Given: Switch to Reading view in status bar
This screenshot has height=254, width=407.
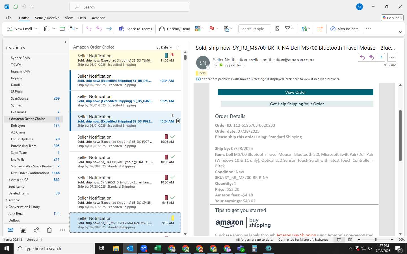Looking at the screenshot, I should pyautogui.click(x=350, y=240).
